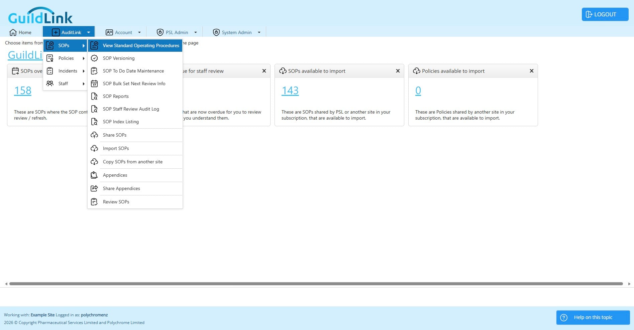Click the scrollbar left arrow
This screenshot has width=634, height=330.
coord(6,284)
